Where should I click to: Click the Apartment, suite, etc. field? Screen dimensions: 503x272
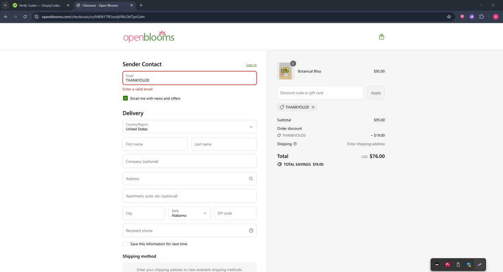click(189, 196)
